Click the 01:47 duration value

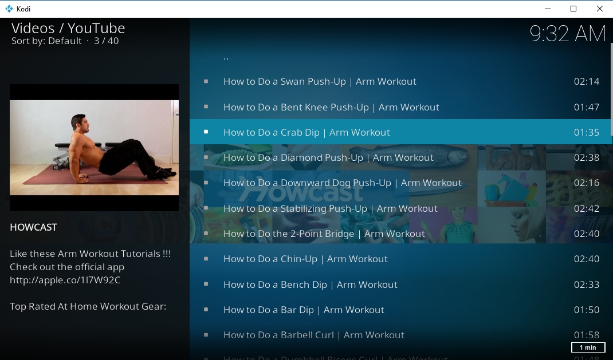tap(587, 107)
